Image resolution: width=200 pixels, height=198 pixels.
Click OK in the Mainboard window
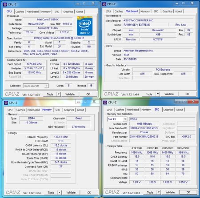[x=187, y=94]
